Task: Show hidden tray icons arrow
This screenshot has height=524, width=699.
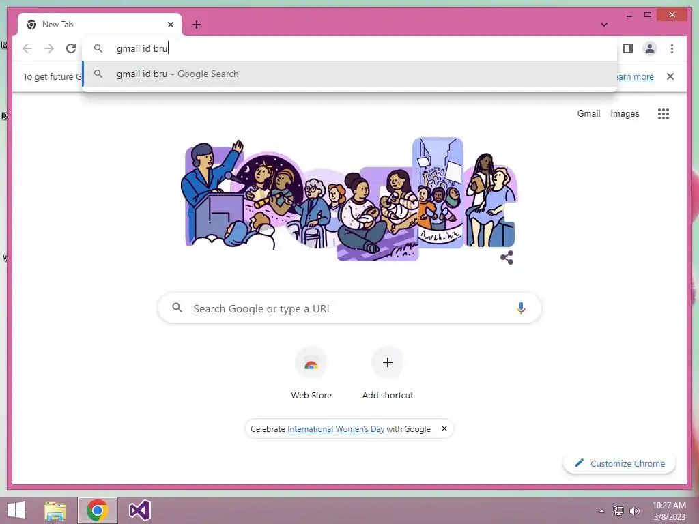Action: click(x=601, y=511)
